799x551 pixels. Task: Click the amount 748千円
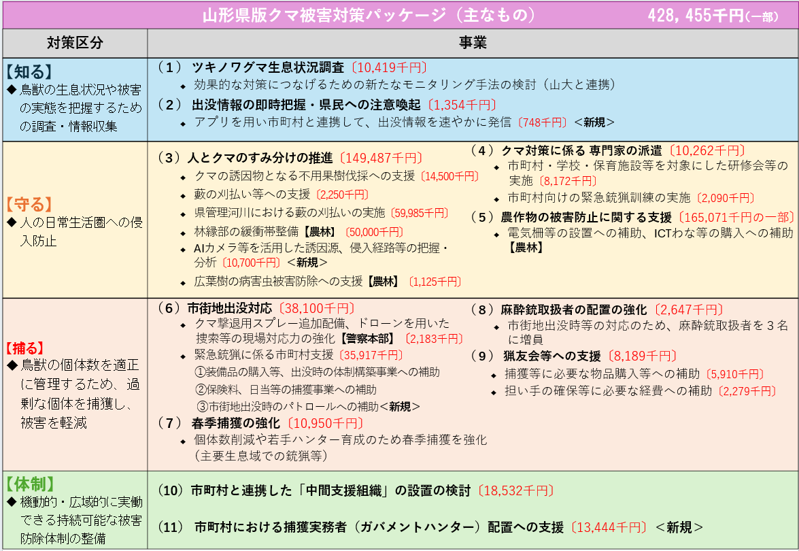point(543,122)
